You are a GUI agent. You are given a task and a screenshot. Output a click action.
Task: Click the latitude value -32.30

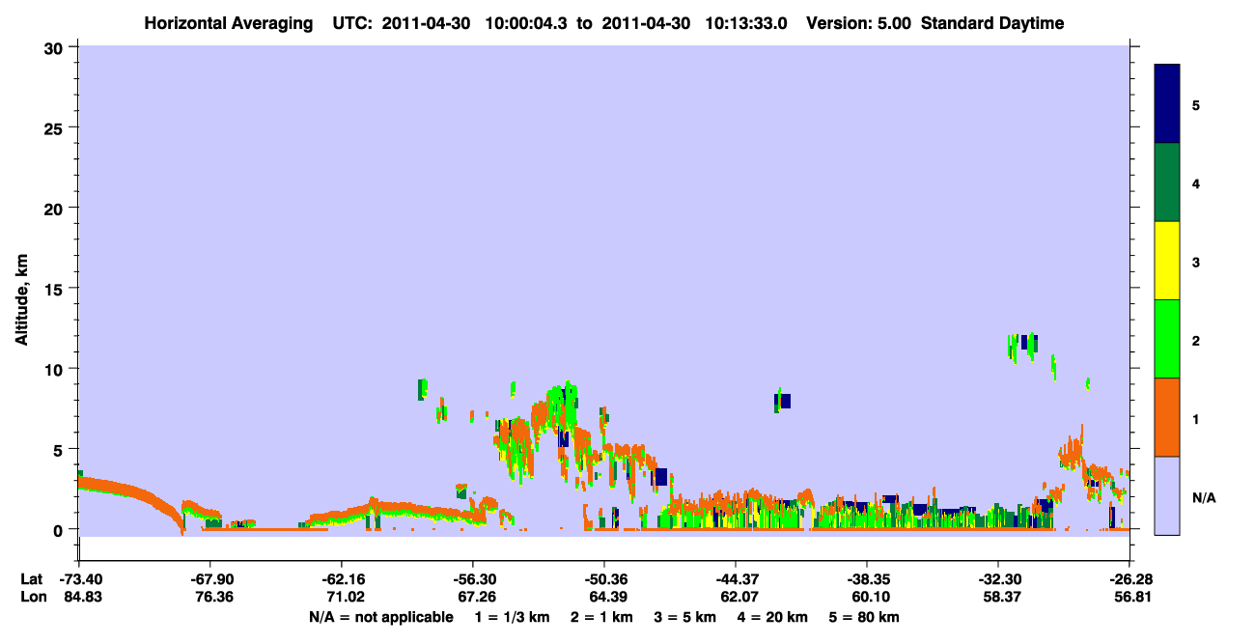pyautogui.click(x=998, y=579)
